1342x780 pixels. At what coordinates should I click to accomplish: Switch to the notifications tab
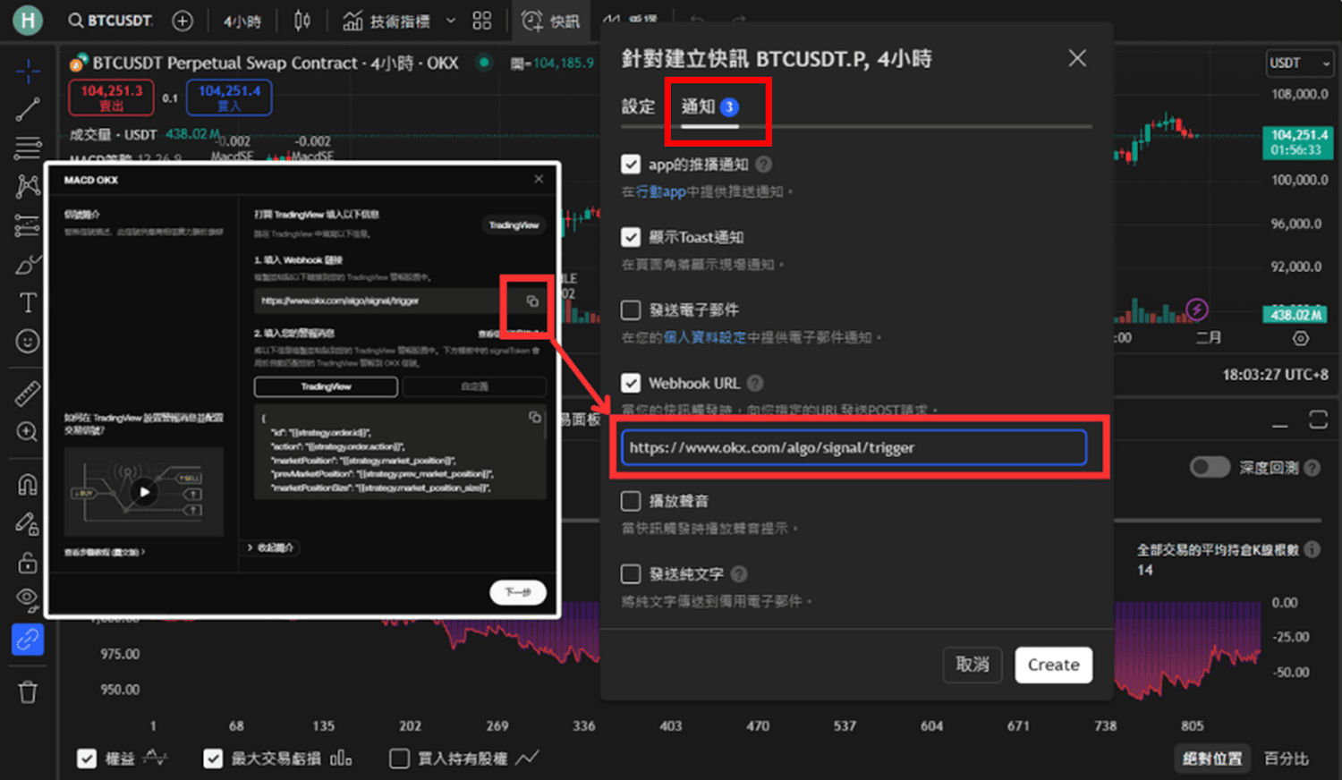pyautogui.click(x=709, y=106)
